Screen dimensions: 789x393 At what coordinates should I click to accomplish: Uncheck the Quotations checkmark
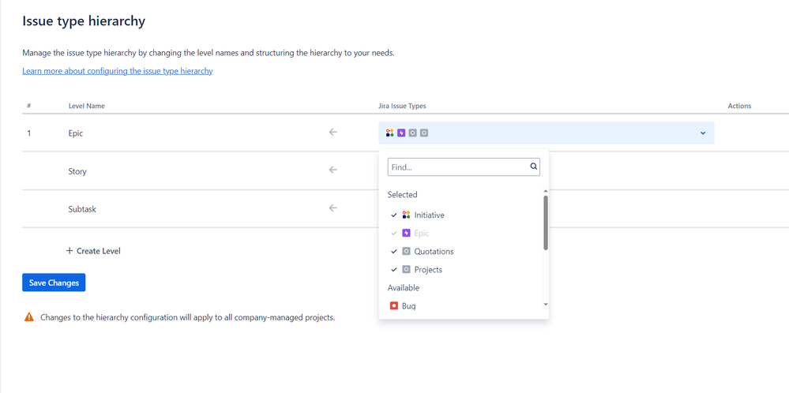click(x=394, y=251)
